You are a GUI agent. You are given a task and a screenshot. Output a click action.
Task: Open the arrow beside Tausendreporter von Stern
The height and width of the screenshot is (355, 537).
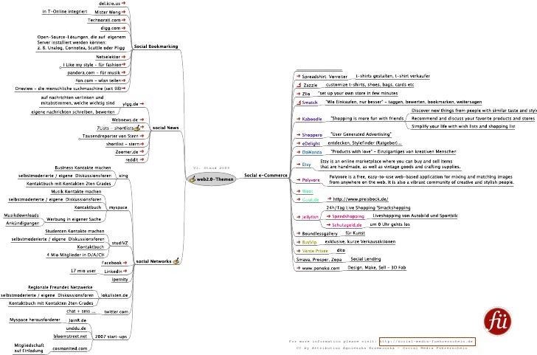142,136
